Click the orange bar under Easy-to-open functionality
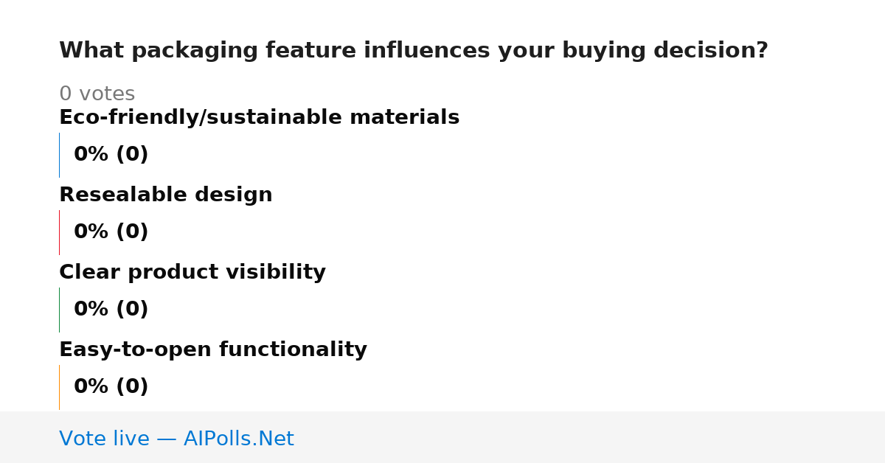The height and width of the screenshot is (463, 885). 59,387
